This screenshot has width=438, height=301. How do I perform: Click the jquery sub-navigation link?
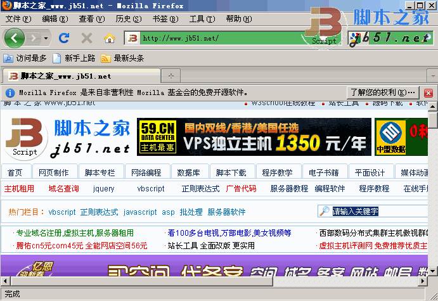click(103, 189)
